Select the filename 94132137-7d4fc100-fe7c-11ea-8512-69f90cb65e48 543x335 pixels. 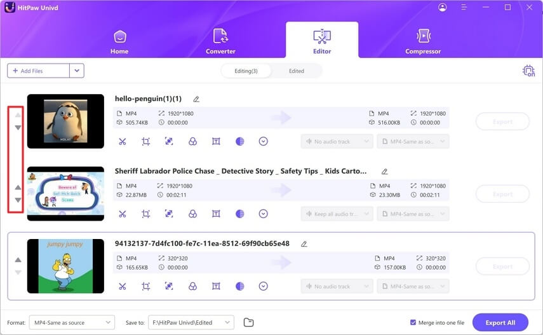(202, 244)
